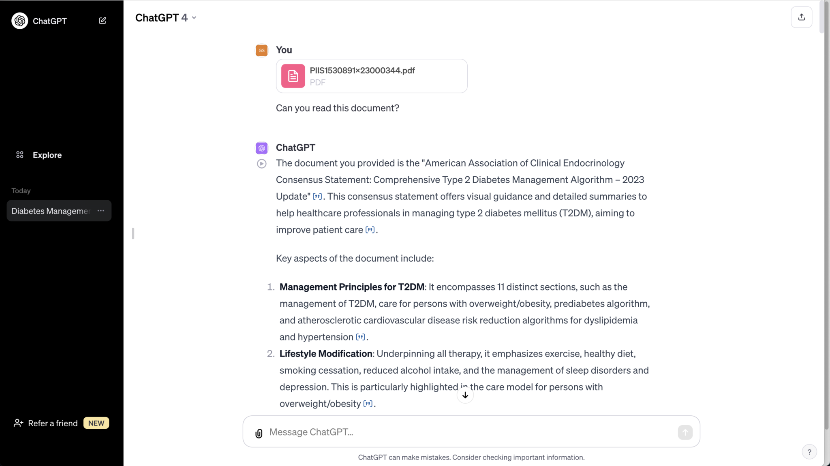Click the scroll-to-bottom arrow
830x466 pixels.
(x=464, y=395)
